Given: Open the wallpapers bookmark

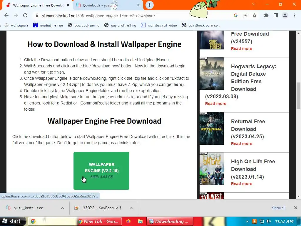Looking at the screenshot, I should point(16,25).
